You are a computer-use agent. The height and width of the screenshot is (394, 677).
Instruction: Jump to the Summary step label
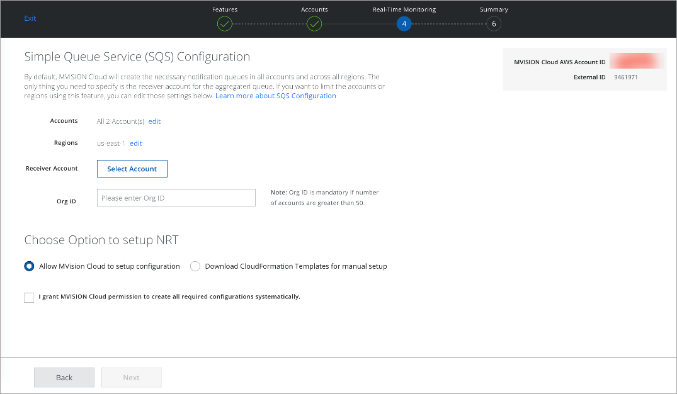[494, 9]
